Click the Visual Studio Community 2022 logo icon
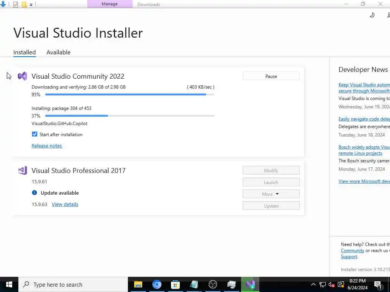This screenshot has width=390, height=292. pyautogui.click(x=22, y=76)
